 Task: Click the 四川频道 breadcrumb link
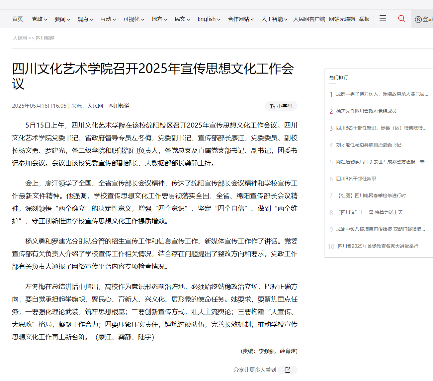tap(45, 38)
